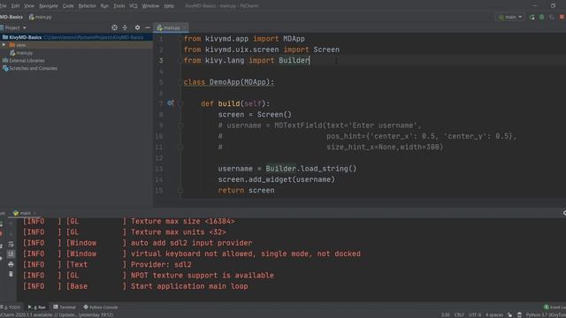
Task: Click PyCharm update available status message
Action: (x=57, y=314)
